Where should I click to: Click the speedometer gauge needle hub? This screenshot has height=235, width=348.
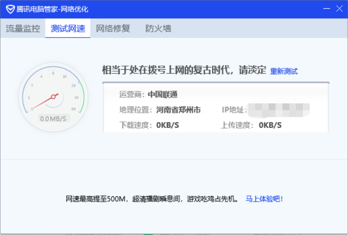tap(53, 97)
